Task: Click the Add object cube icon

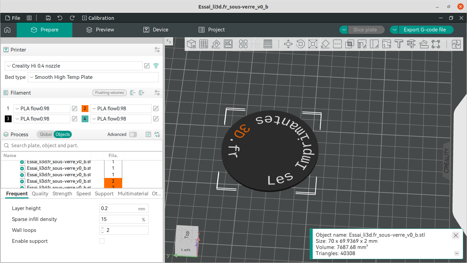Action: point(192,44)
